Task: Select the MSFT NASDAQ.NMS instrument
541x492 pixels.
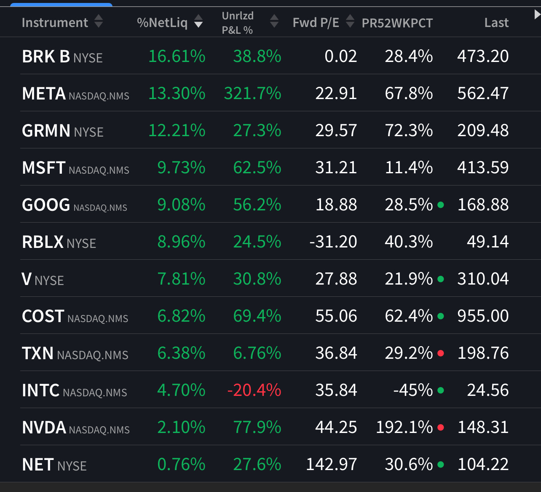Action: (76, 168)
